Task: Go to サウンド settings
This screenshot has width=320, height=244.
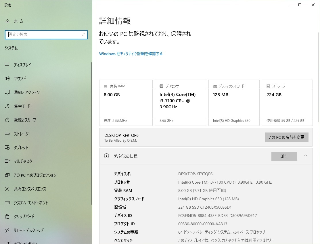Action: (20, 78)
